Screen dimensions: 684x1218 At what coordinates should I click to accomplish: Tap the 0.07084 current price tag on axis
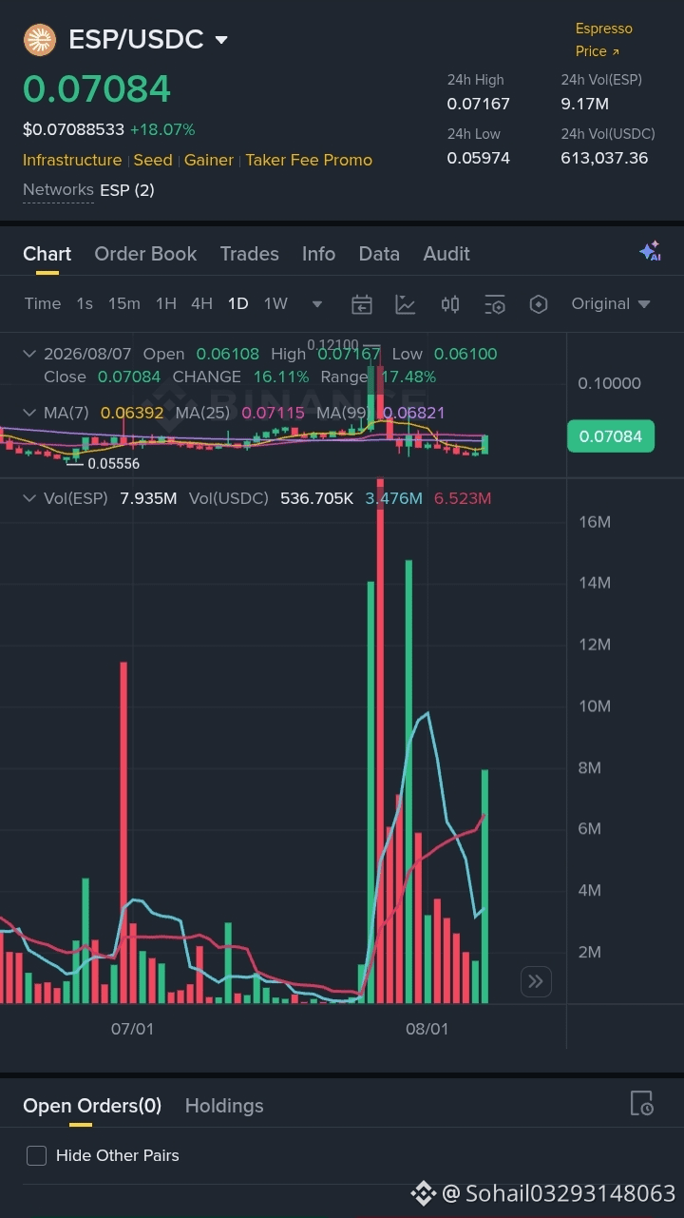coord(611,436)
